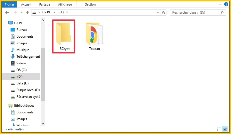Select Réservé au système drive

point(28,97)
